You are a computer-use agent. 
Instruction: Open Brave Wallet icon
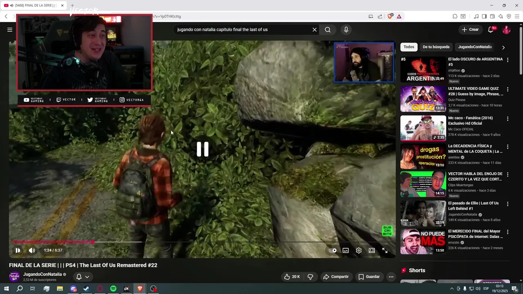click(x=492, y=16)
